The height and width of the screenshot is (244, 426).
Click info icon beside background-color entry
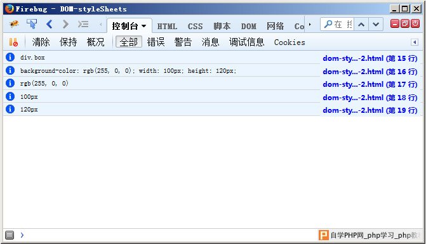10,70
